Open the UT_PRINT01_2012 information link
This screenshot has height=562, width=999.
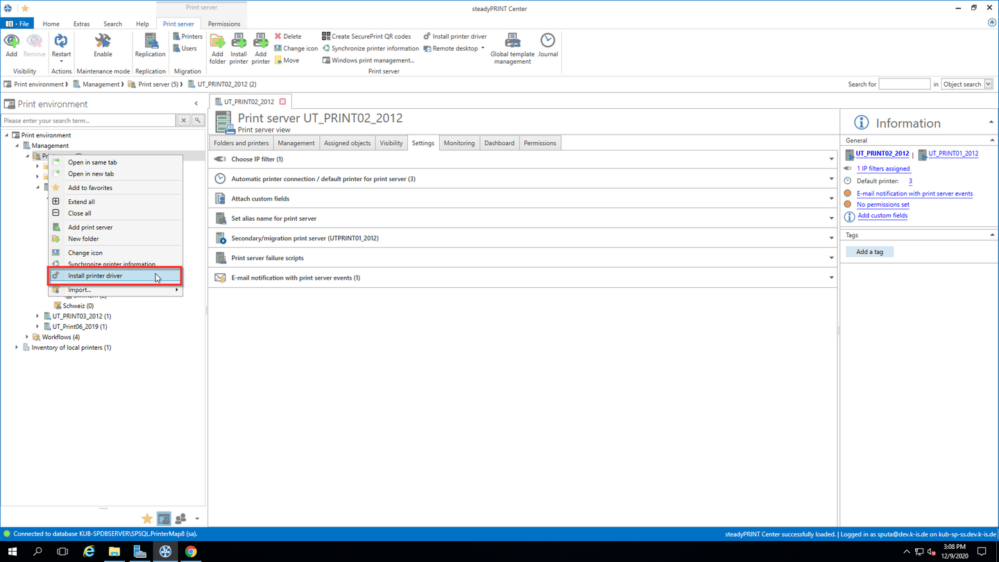point(953,153)
